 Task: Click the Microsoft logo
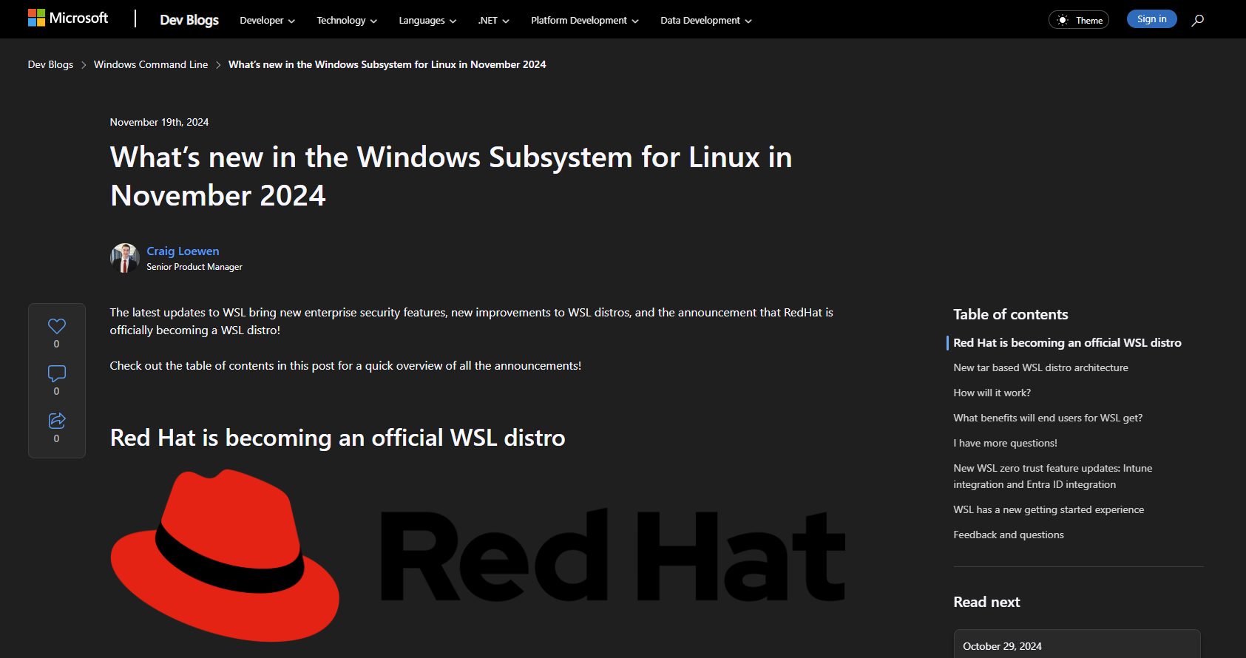click(68, 18)
